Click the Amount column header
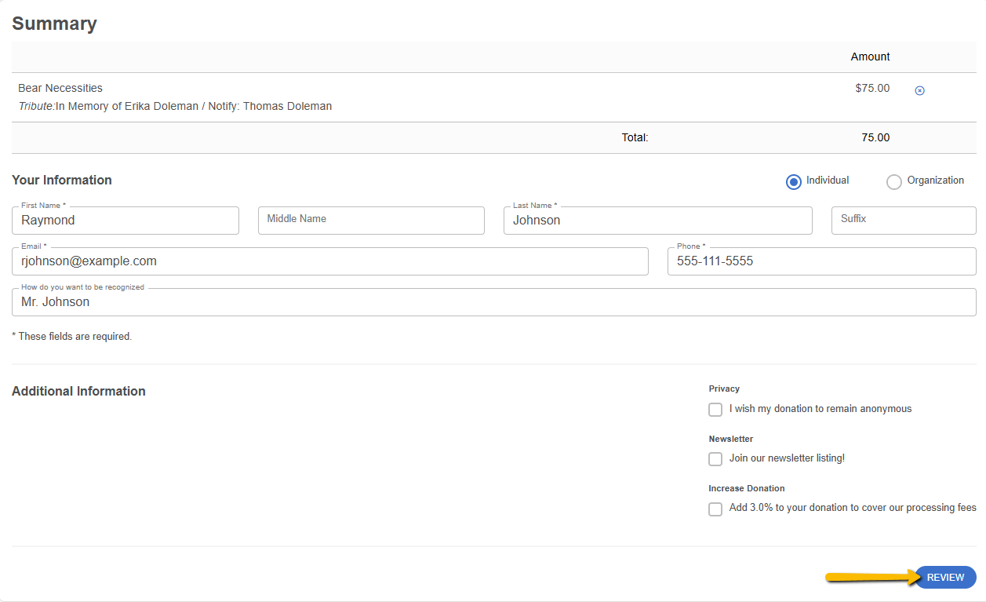This screenshot has height=602, width=986. point(871,57)
